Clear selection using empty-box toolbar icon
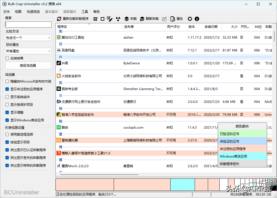277x198 pixels. point(102,19)
